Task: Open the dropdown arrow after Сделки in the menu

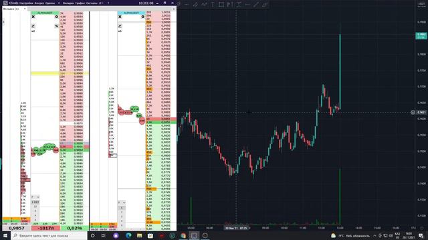Action: coord(59,3)
